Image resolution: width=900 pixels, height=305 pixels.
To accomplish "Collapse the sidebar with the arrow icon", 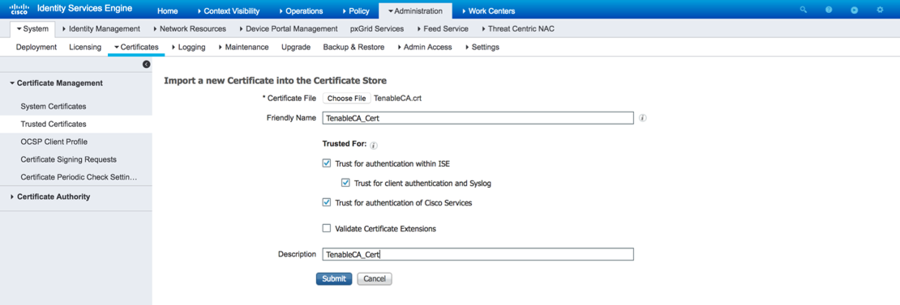I will [146, 65].
